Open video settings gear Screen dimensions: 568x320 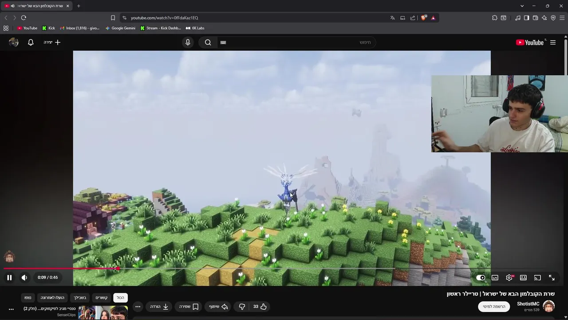pyautogui.click(x=509, y=278)
